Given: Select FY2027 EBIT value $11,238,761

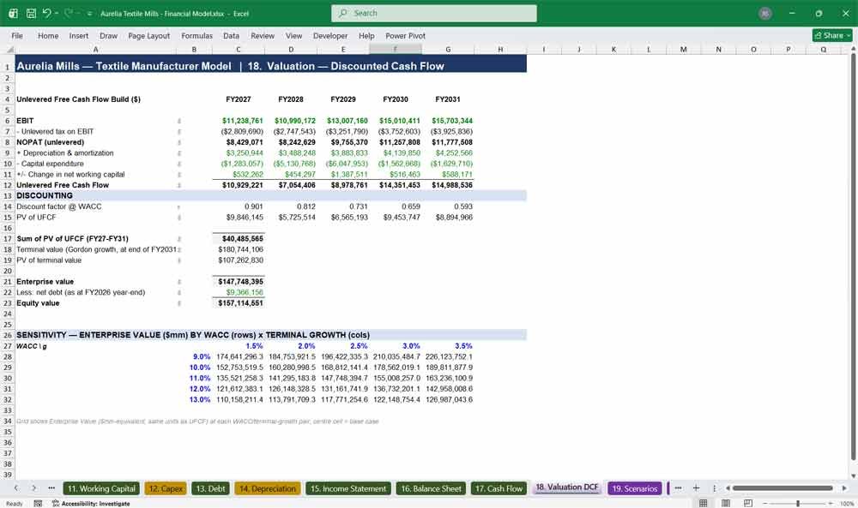Looking at the screenshot, I should click(x=239, y=121).
